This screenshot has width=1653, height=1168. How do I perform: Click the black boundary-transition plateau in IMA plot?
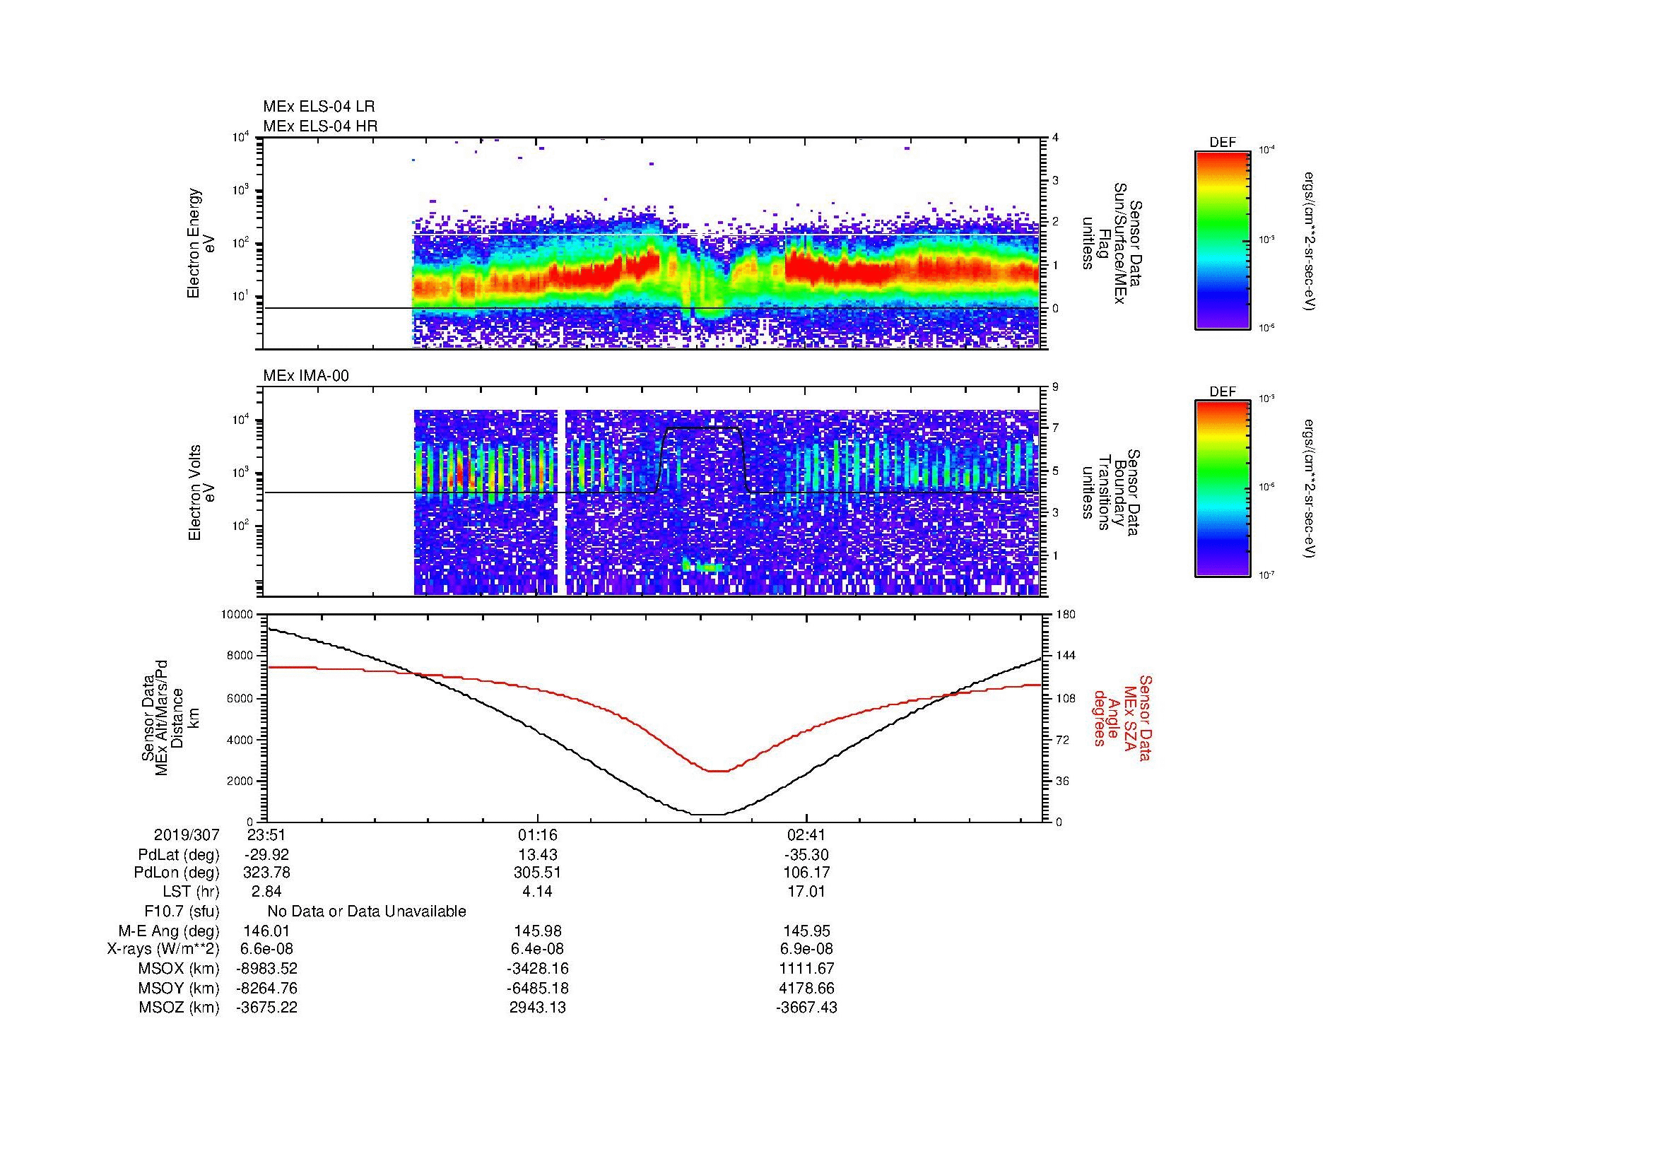point(702,428)
